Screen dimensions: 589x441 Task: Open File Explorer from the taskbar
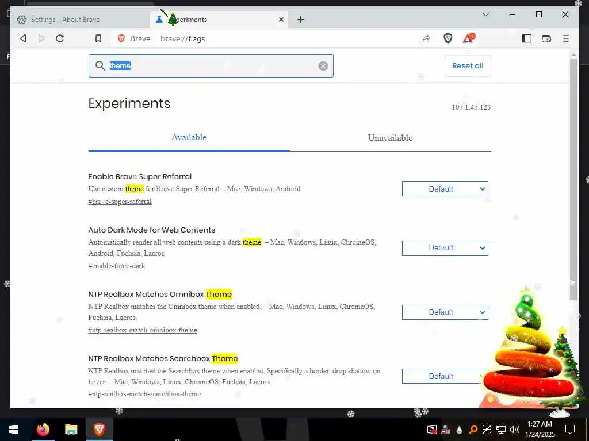[x=71, y=430]
